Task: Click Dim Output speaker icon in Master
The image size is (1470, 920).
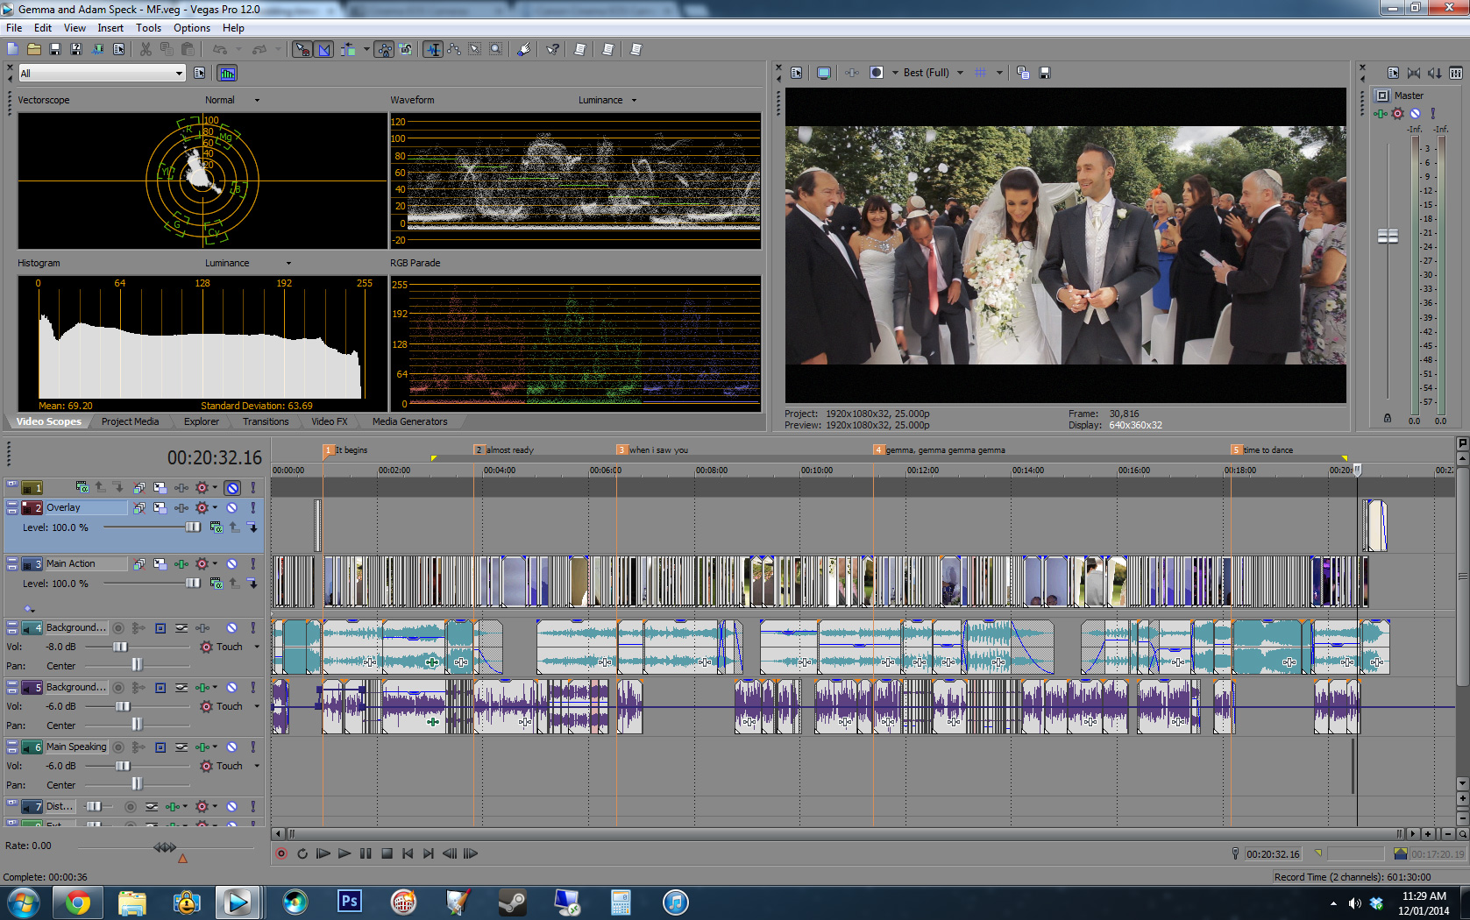Action: 1433,73
